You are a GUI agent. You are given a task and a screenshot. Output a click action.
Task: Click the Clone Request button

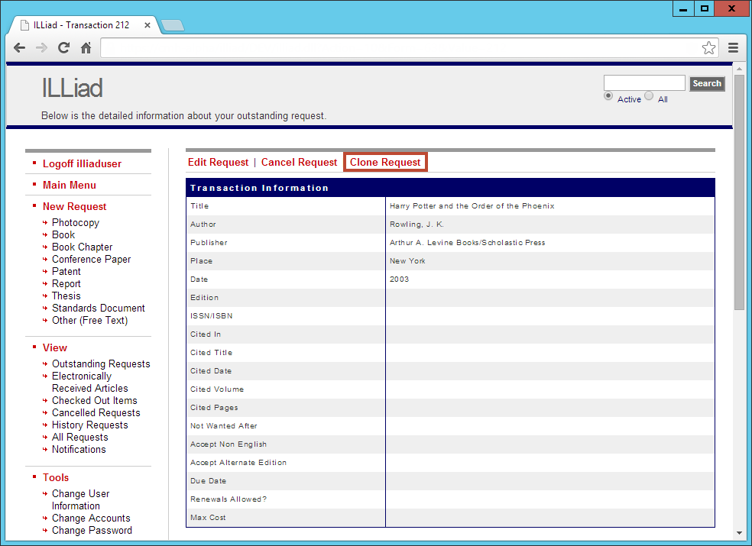[385, 162]
